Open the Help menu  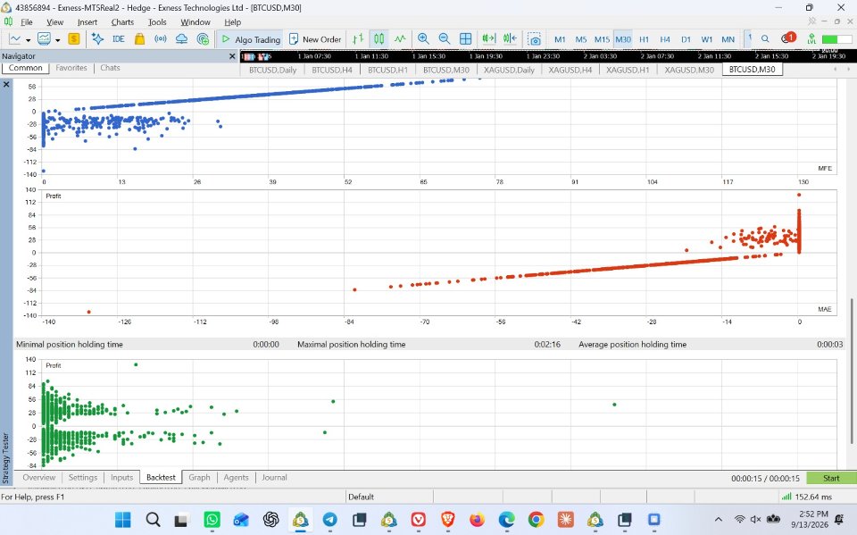[232, 22]
